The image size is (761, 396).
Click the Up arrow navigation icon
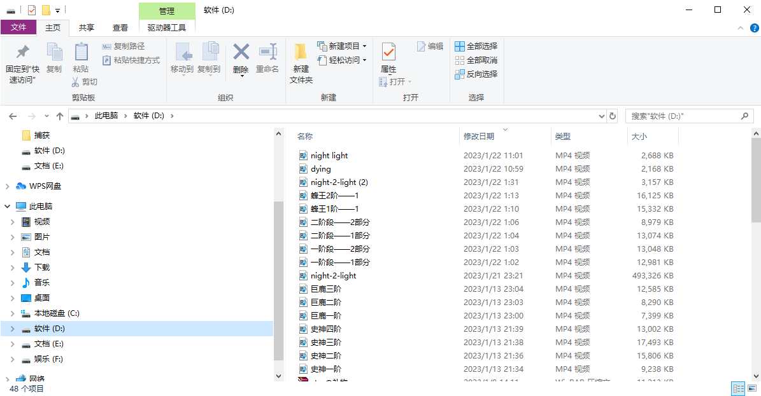tap(60, 116)
